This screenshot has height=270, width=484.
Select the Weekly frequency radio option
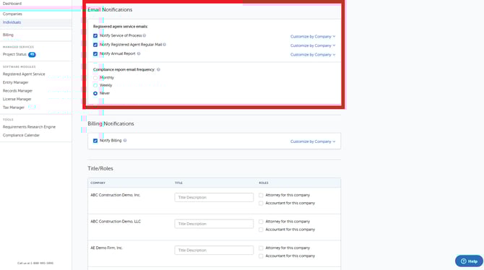click(95, 85)
